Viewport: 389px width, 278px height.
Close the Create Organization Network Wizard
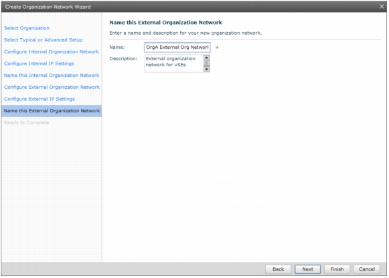382,7
